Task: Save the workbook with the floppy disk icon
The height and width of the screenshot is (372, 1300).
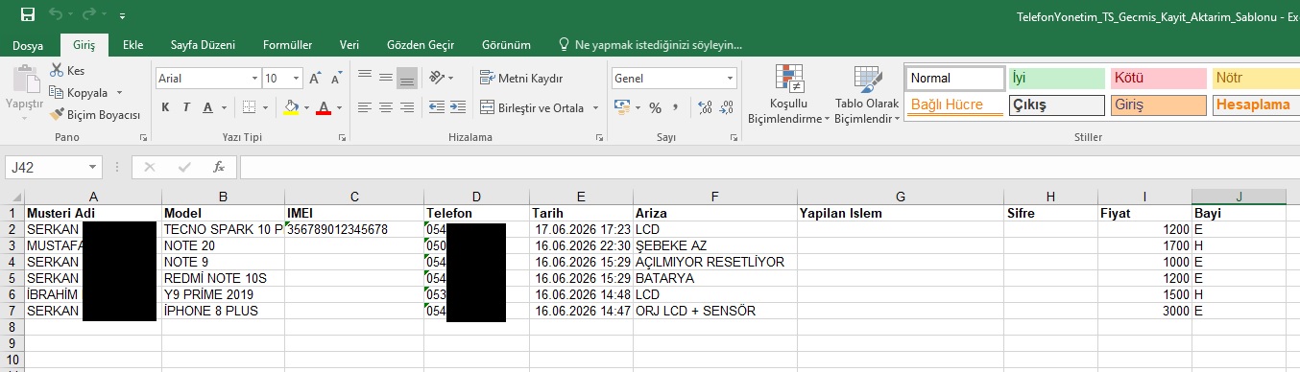Action: tap(27, 14)
